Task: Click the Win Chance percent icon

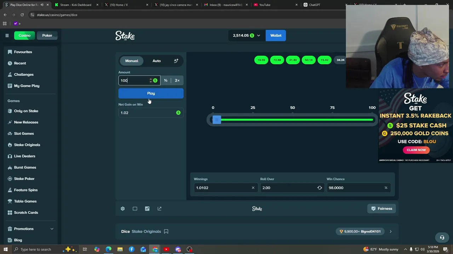Action: coord(386,188)
